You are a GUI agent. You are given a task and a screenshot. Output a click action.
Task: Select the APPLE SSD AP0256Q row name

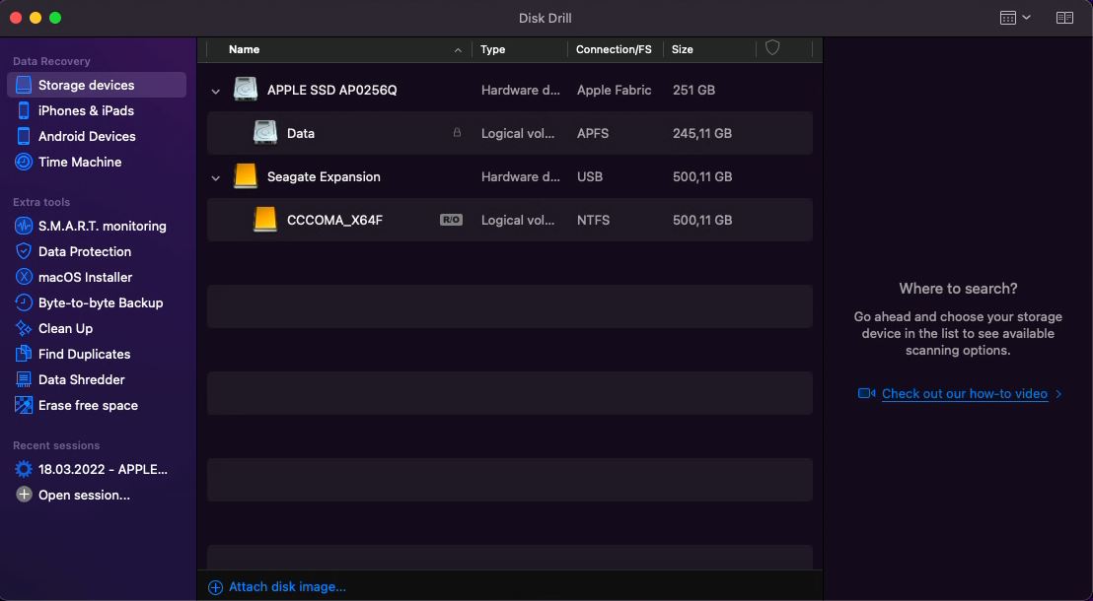(331, 90)
